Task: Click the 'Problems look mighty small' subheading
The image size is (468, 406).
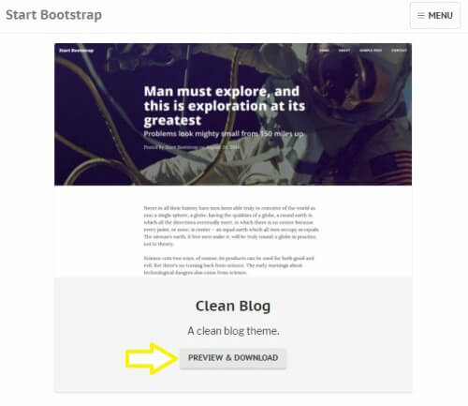Action: pyautogui.click(x=224, y=134)
